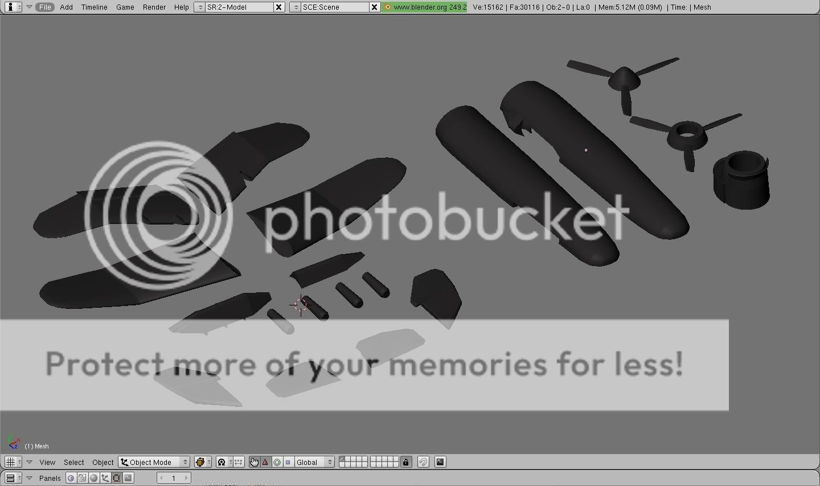Select the upper three-blade propeller object
Viewport: 820px width, 486px height.
624,80
